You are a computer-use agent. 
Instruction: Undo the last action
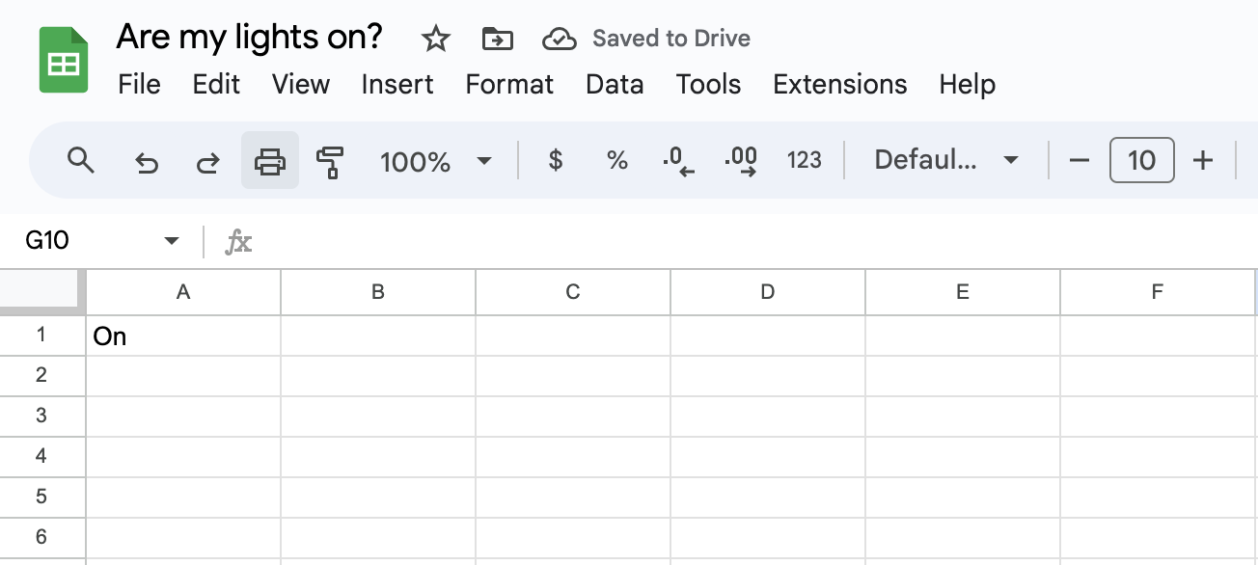coord(146,161)
